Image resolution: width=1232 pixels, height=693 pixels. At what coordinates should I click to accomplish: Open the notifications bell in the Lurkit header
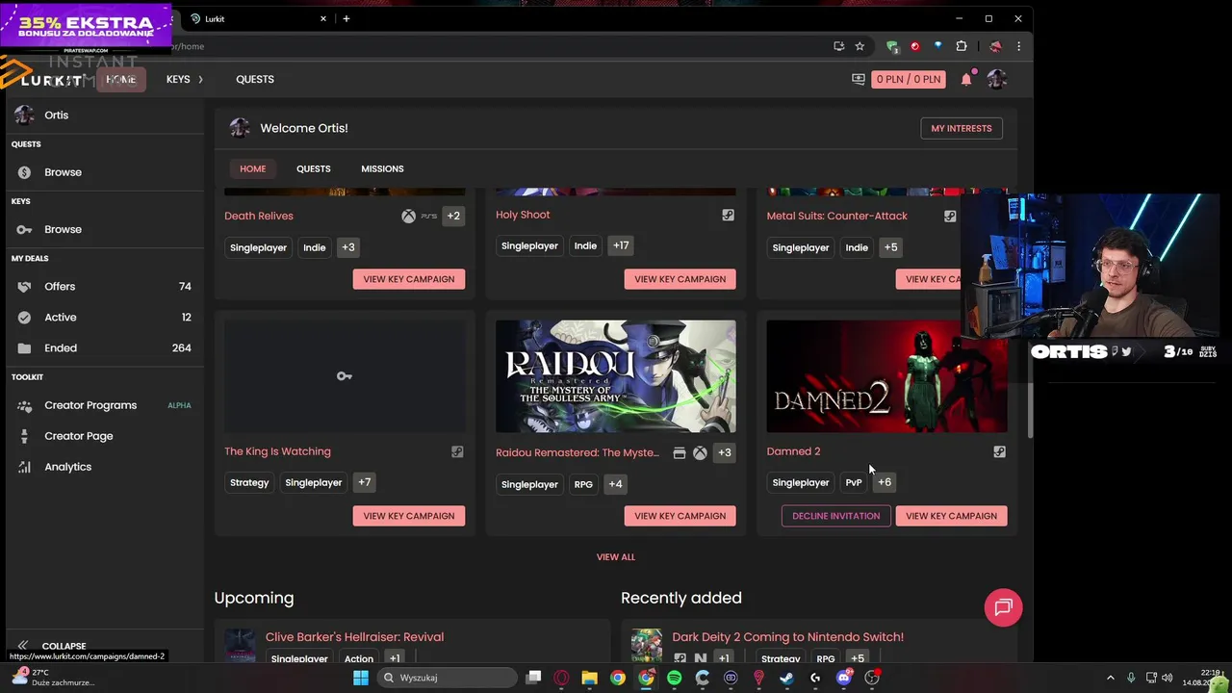tap(966, 79)
